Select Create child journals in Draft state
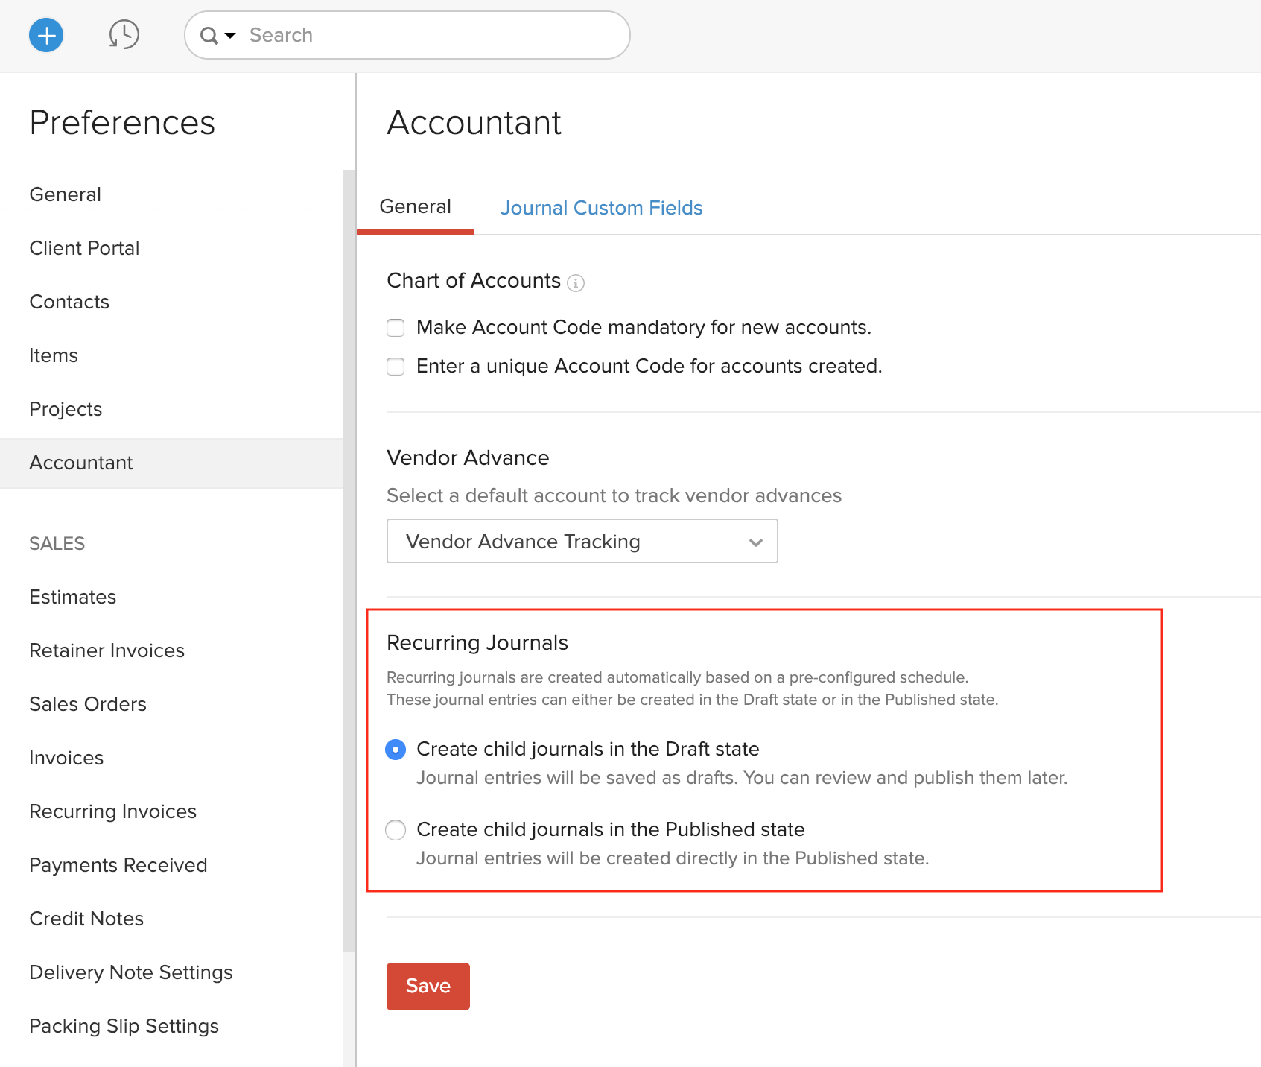Viewport: 1261px width, 1067px height. pyautogui.click(x=396, y=750)
